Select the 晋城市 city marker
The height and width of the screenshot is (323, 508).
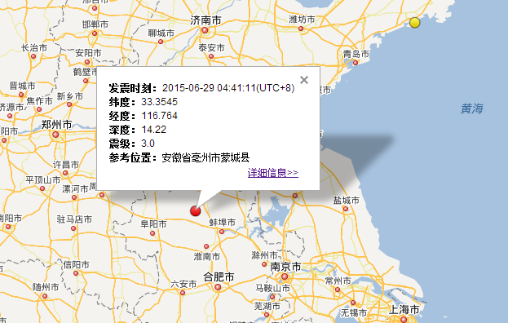[x=21, y=95]
